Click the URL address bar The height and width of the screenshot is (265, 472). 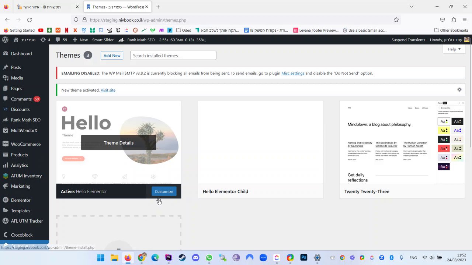[236, 20]
